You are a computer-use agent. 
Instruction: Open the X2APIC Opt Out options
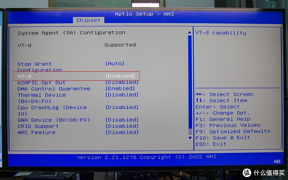click(122, 82)
